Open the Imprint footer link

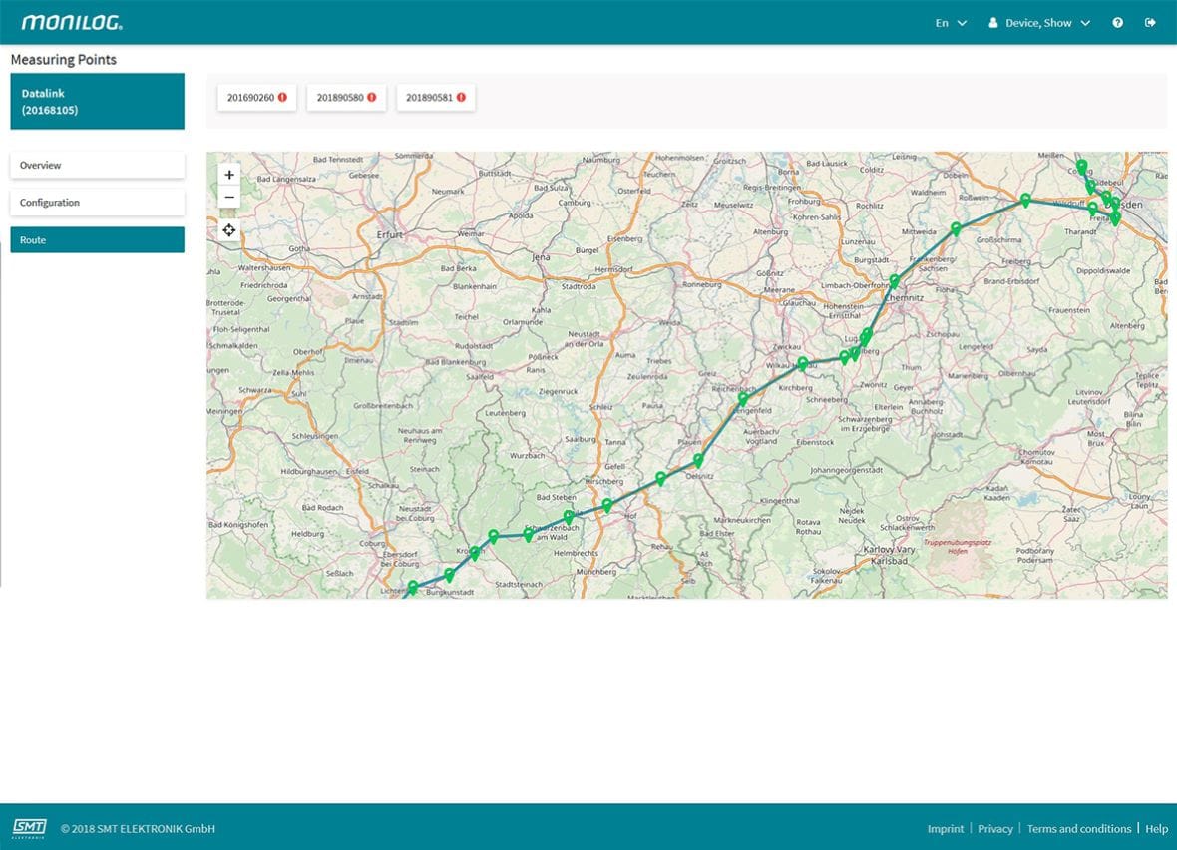pos(946,829)
